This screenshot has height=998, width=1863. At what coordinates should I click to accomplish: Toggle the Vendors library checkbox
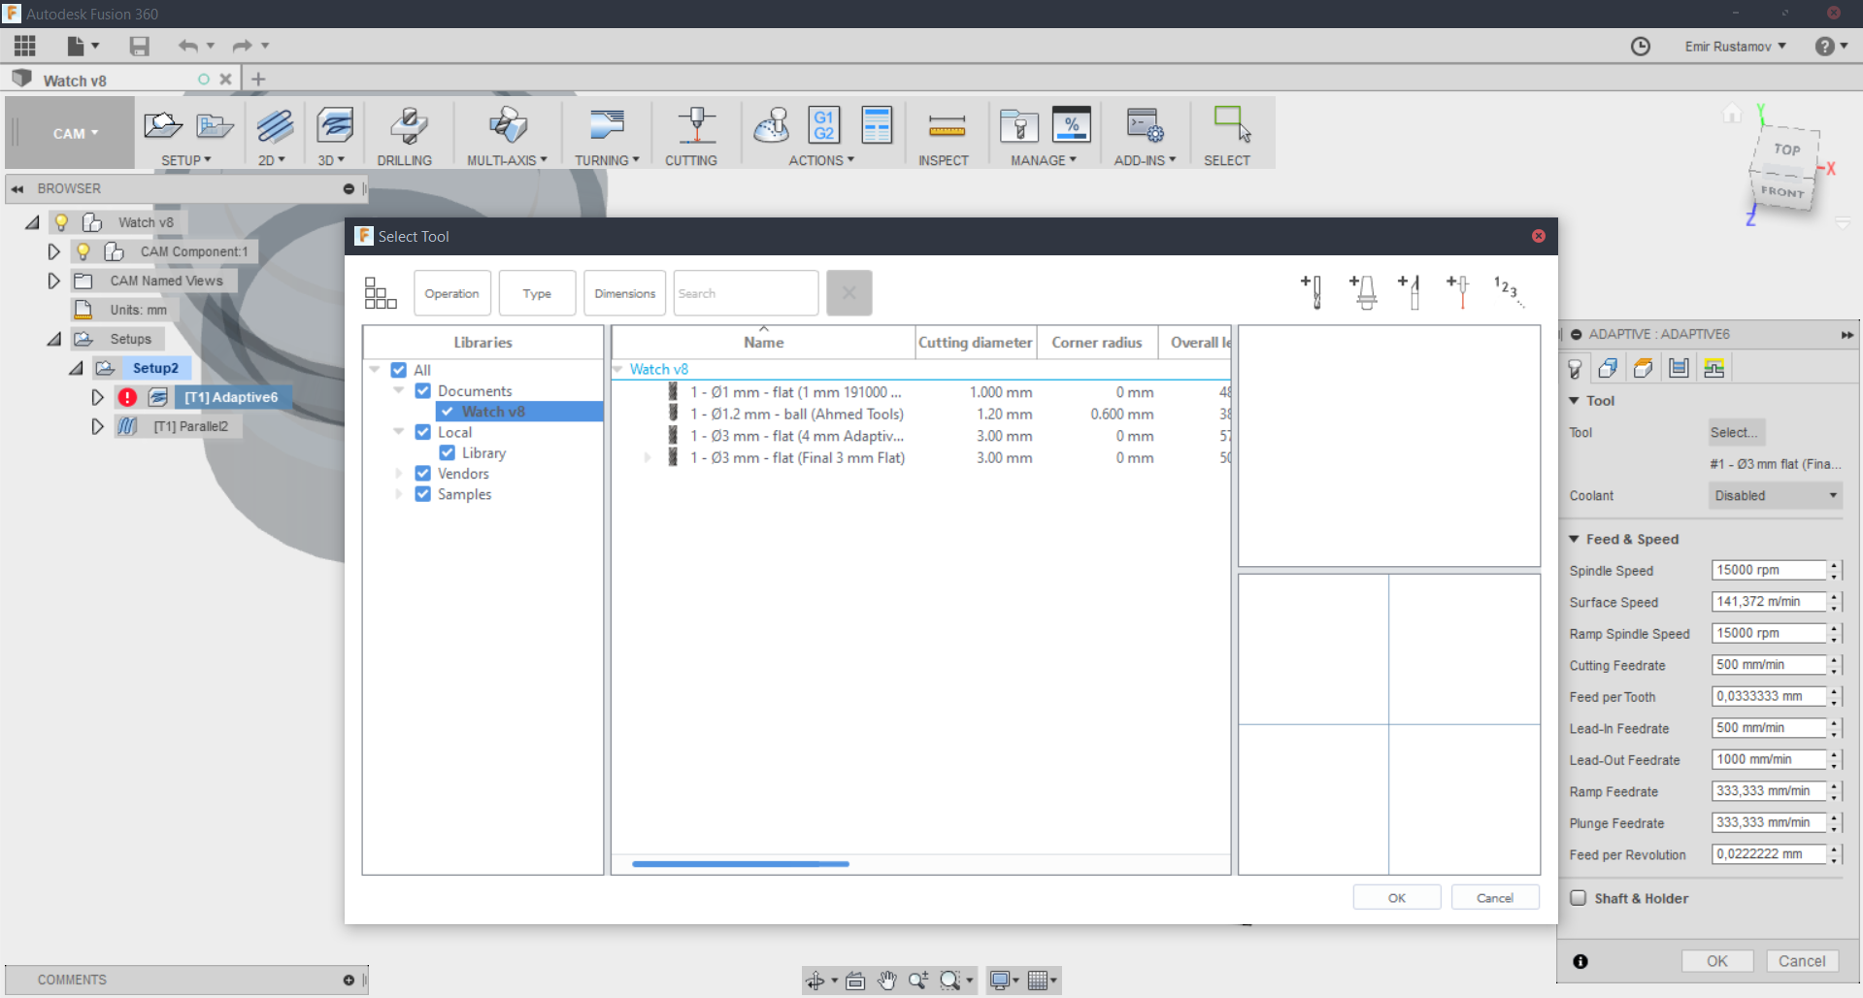click(x=423, y=473)
